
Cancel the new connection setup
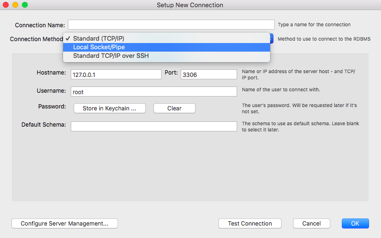[312, 224]
